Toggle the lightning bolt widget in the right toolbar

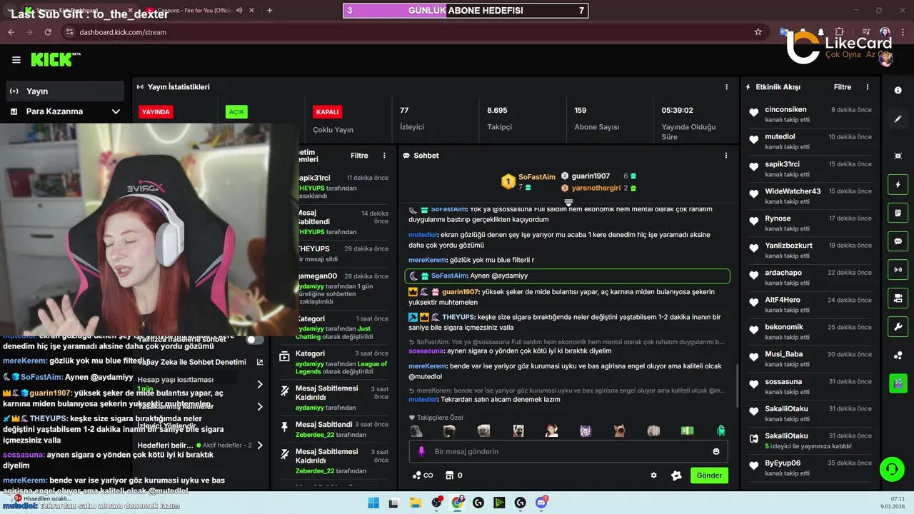898,185
